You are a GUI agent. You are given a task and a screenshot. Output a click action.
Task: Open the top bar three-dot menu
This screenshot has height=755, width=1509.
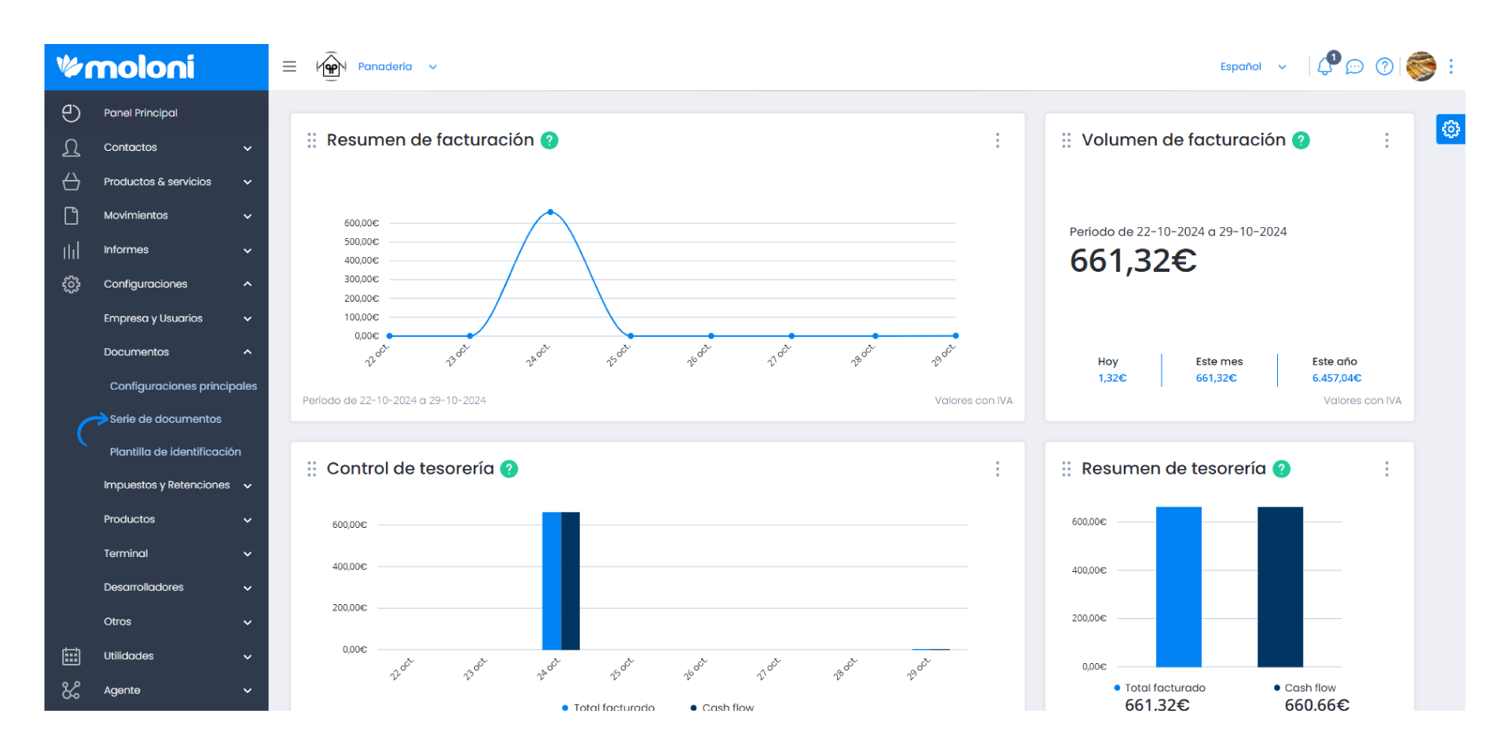point(1451,67)
